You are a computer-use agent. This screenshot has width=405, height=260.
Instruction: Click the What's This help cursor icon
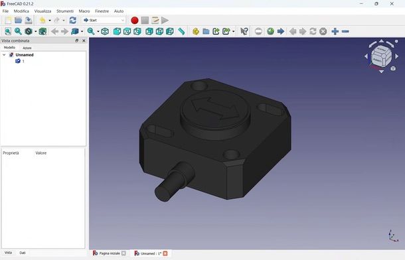click(x=244, y=31)
